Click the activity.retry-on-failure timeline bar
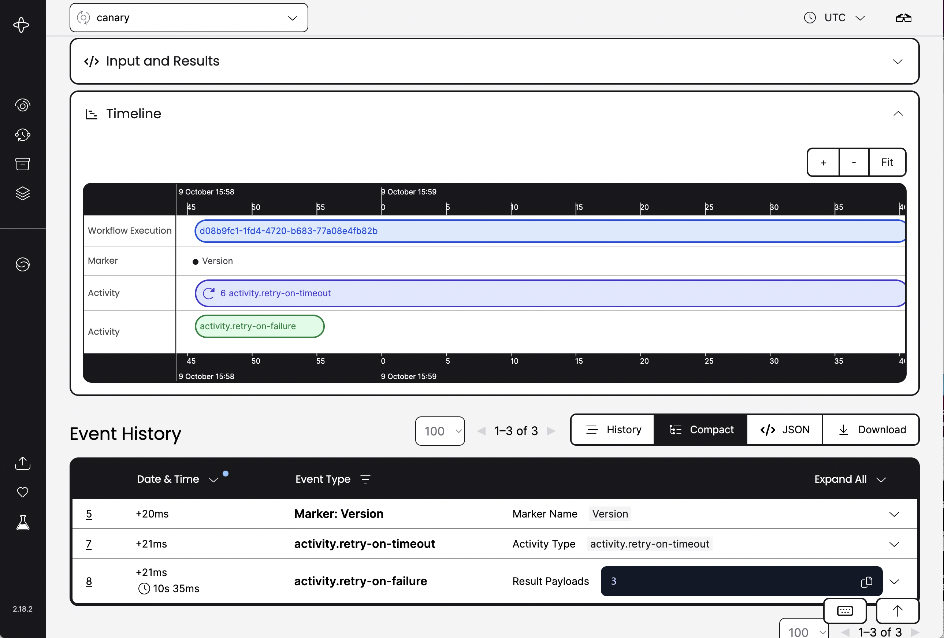This screenshot has height=638, width=944. tap(260, 326)
